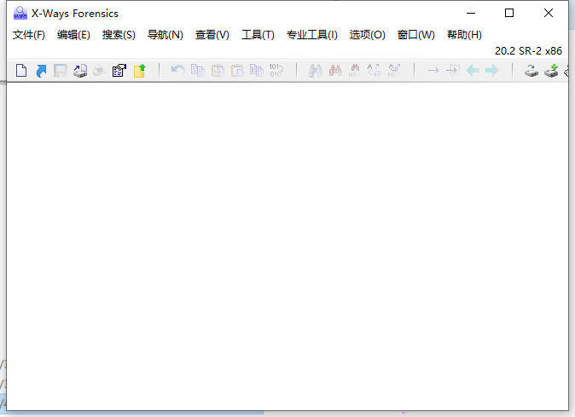Image resolution: width=575 pixels, height=417 pixels.
Task: Click the Save floppy disk icon
Action: coord(61,71)
